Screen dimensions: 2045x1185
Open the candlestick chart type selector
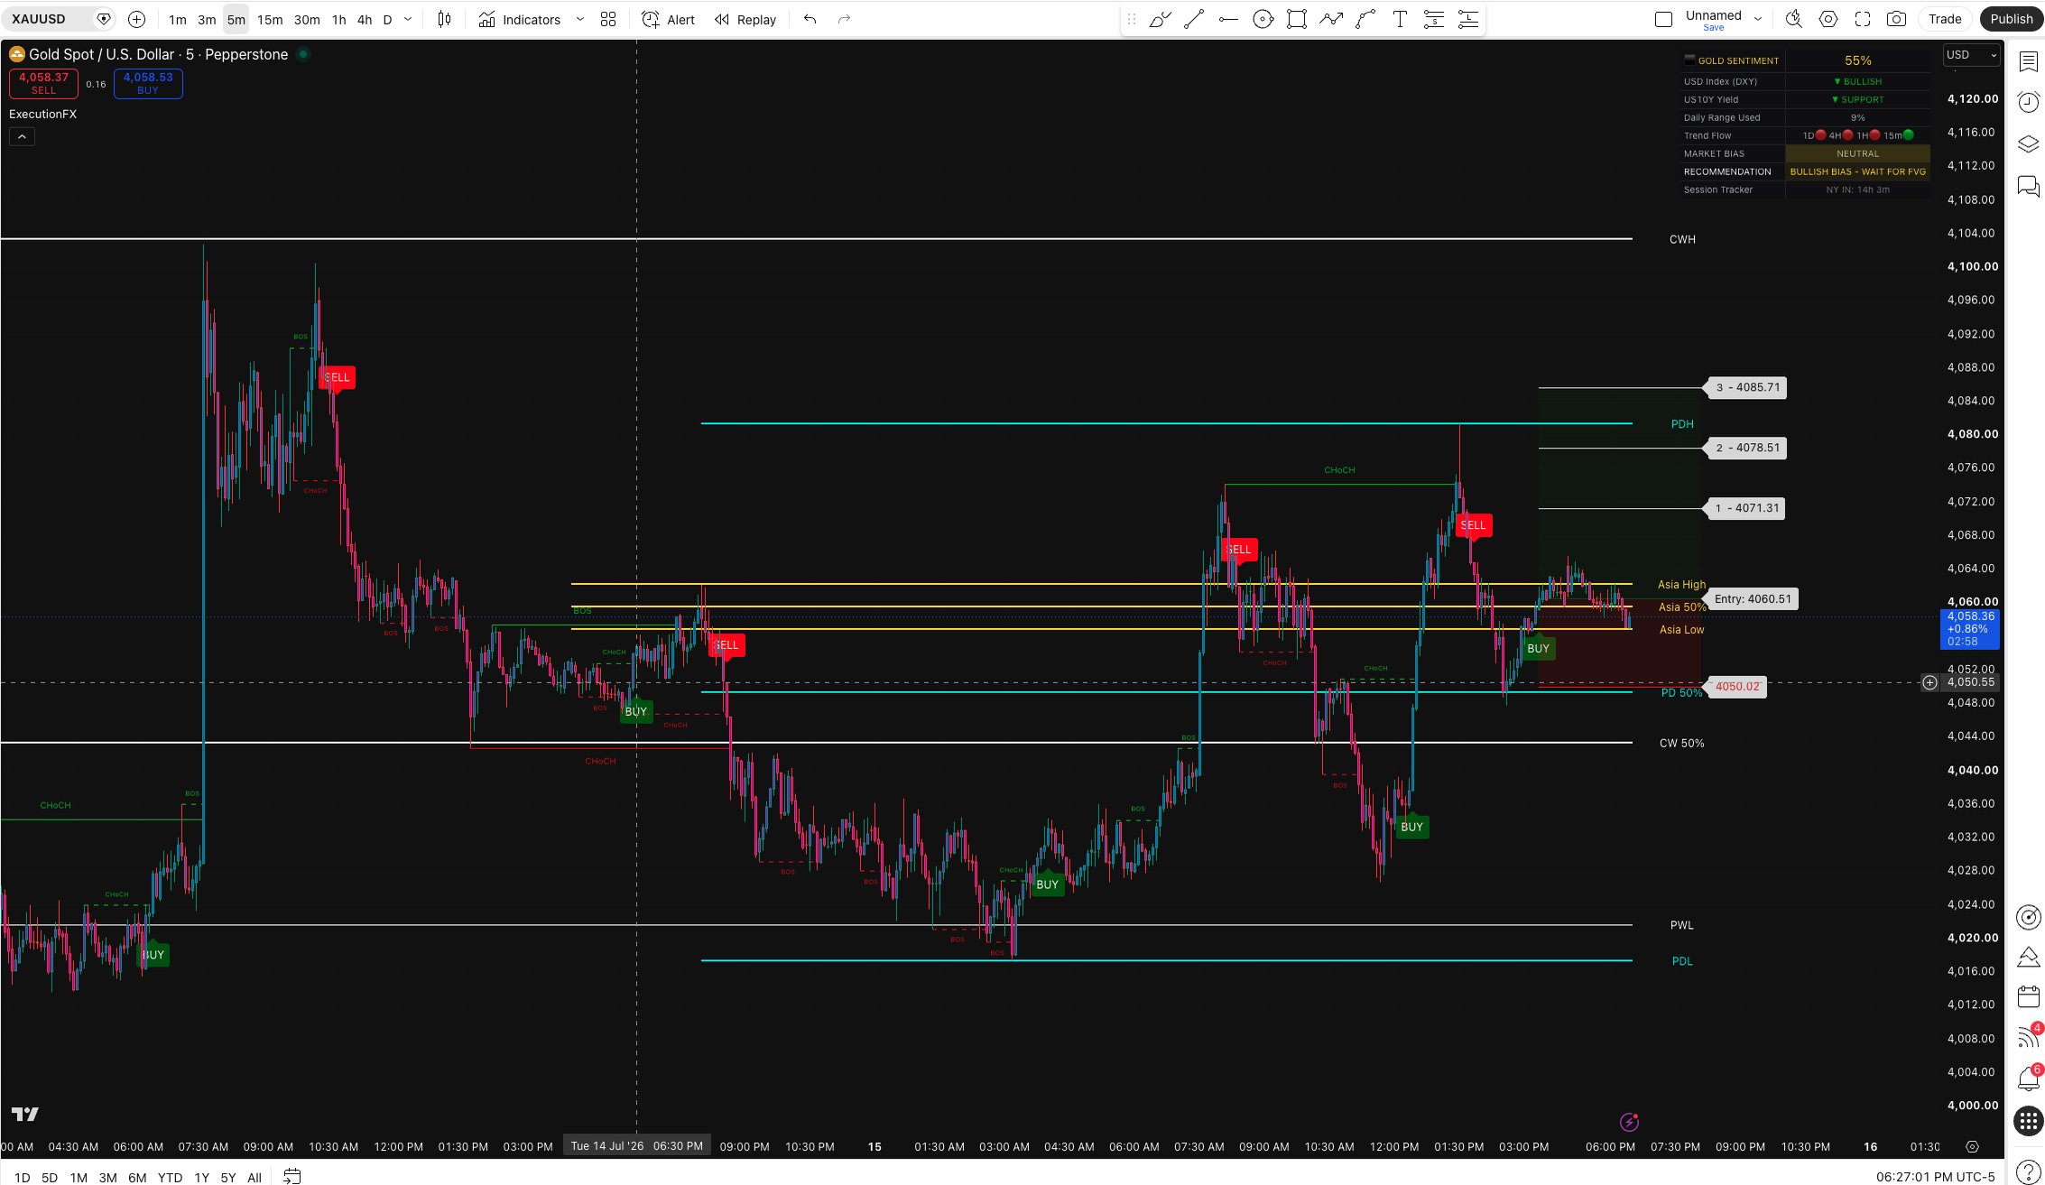(444, 19)
